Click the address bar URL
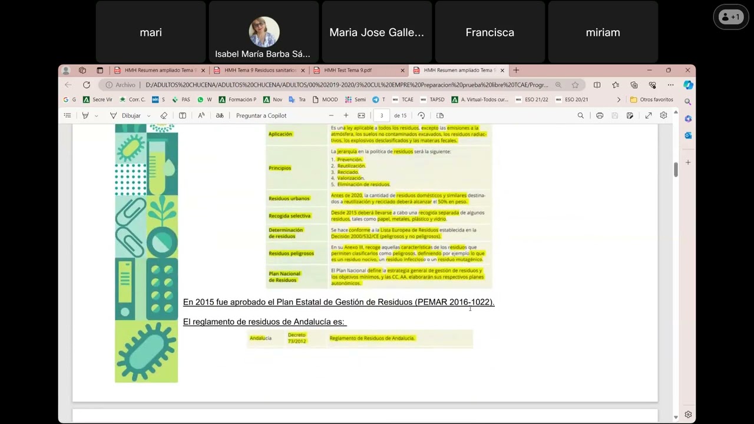The image size is (754, 424). coord(347,85)
